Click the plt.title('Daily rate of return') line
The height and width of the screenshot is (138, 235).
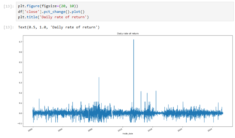[53, 17]
